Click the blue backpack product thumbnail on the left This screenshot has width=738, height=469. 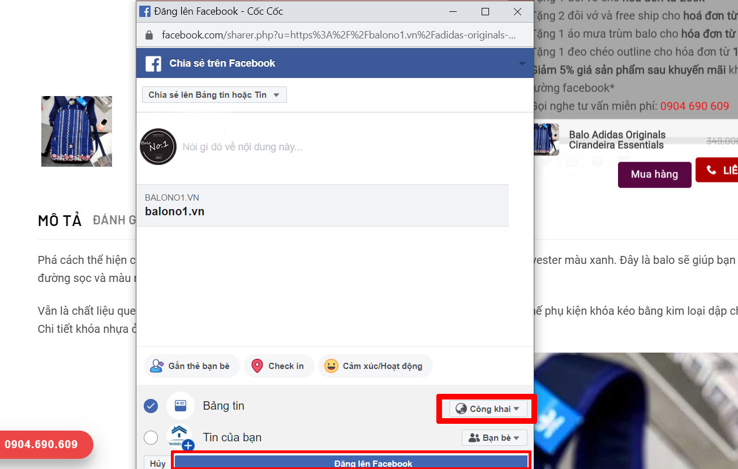76,131
